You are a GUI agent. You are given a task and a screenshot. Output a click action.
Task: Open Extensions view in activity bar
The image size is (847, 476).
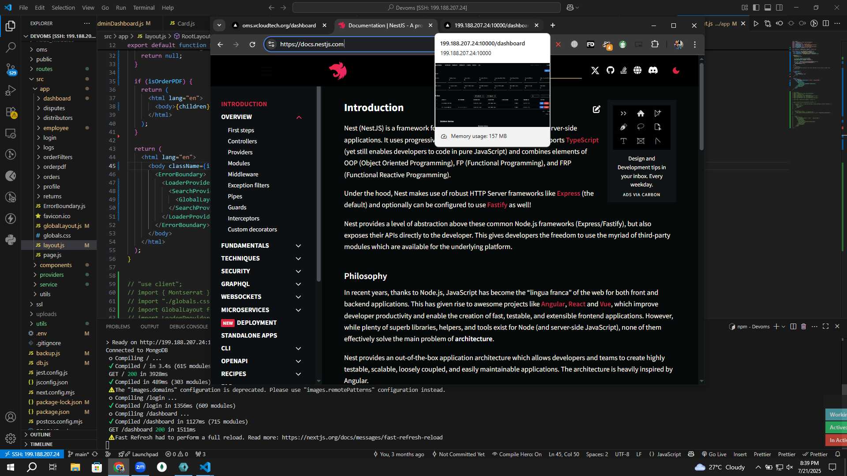[x=11, y=112]
